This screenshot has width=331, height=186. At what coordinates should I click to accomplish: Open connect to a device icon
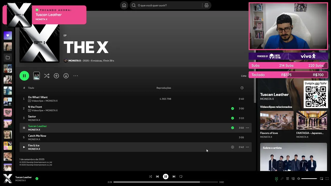coord(293,179)
